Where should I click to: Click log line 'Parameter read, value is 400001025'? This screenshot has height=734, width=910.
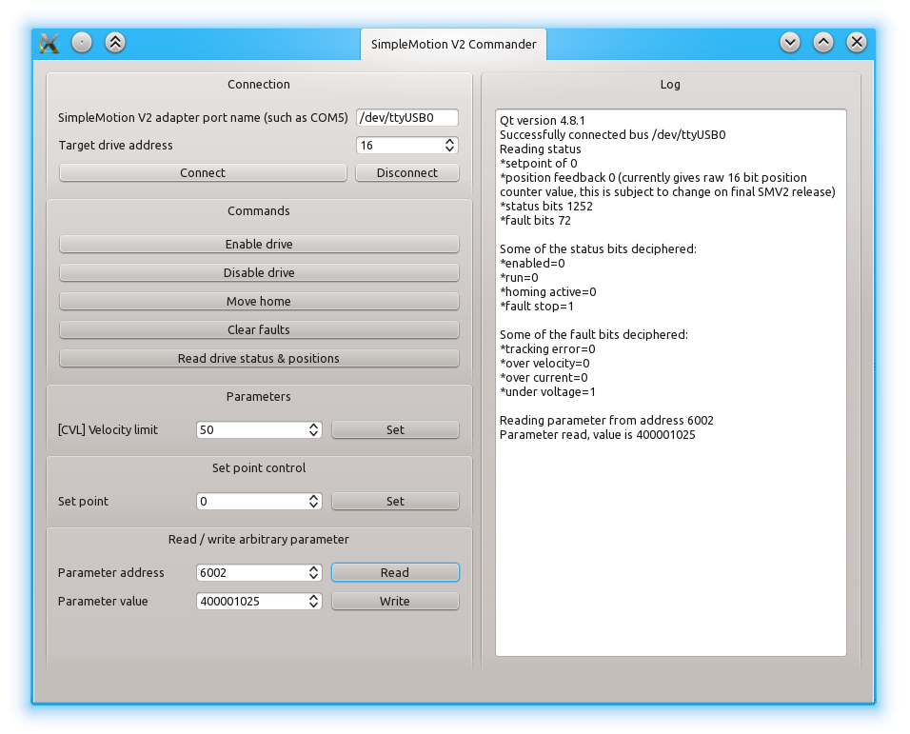pos(597,435)
